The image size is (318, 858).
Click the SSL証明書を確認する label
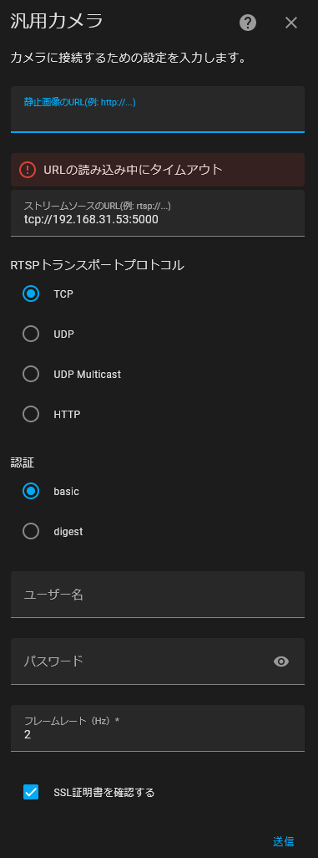[104, 792]
